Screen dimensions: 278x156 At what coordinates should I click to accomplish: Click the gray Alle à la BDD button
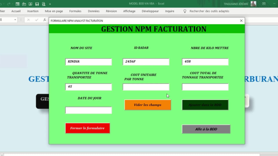click(206, 129)
